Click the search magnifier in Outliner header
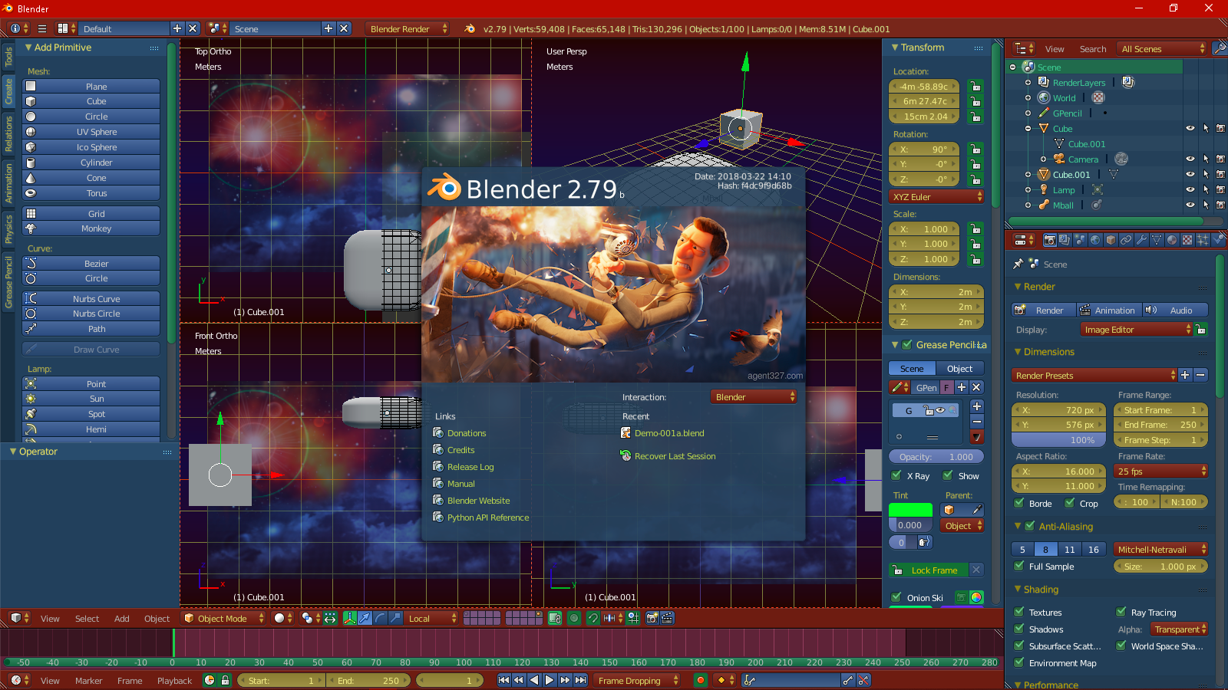 (x=1220, y=48)
